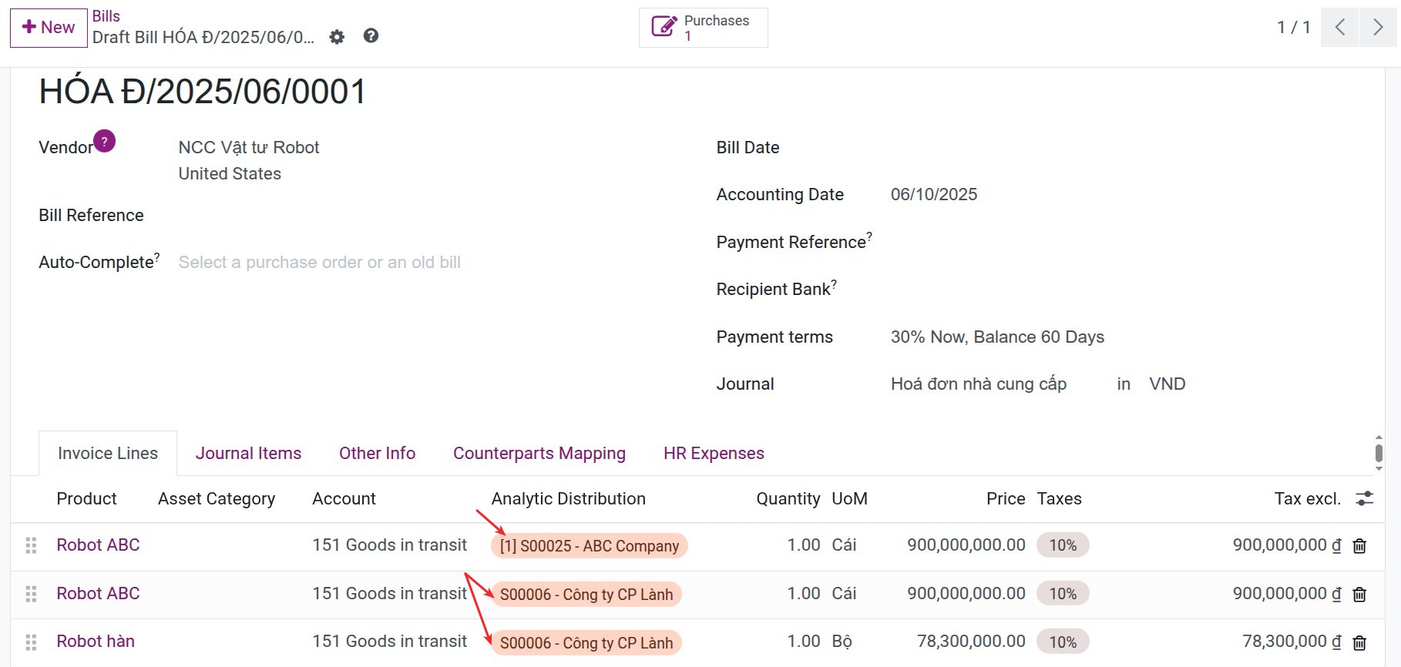Open optional columns settings icon
This screenshot has height=667, width=1401.
point(1365,498)
